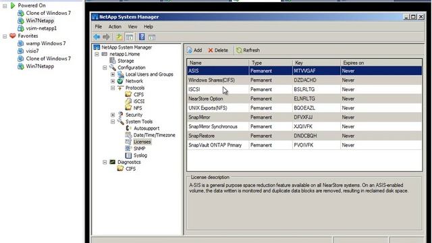Open the Help question mark toolbar icon

tap(142, 36)
